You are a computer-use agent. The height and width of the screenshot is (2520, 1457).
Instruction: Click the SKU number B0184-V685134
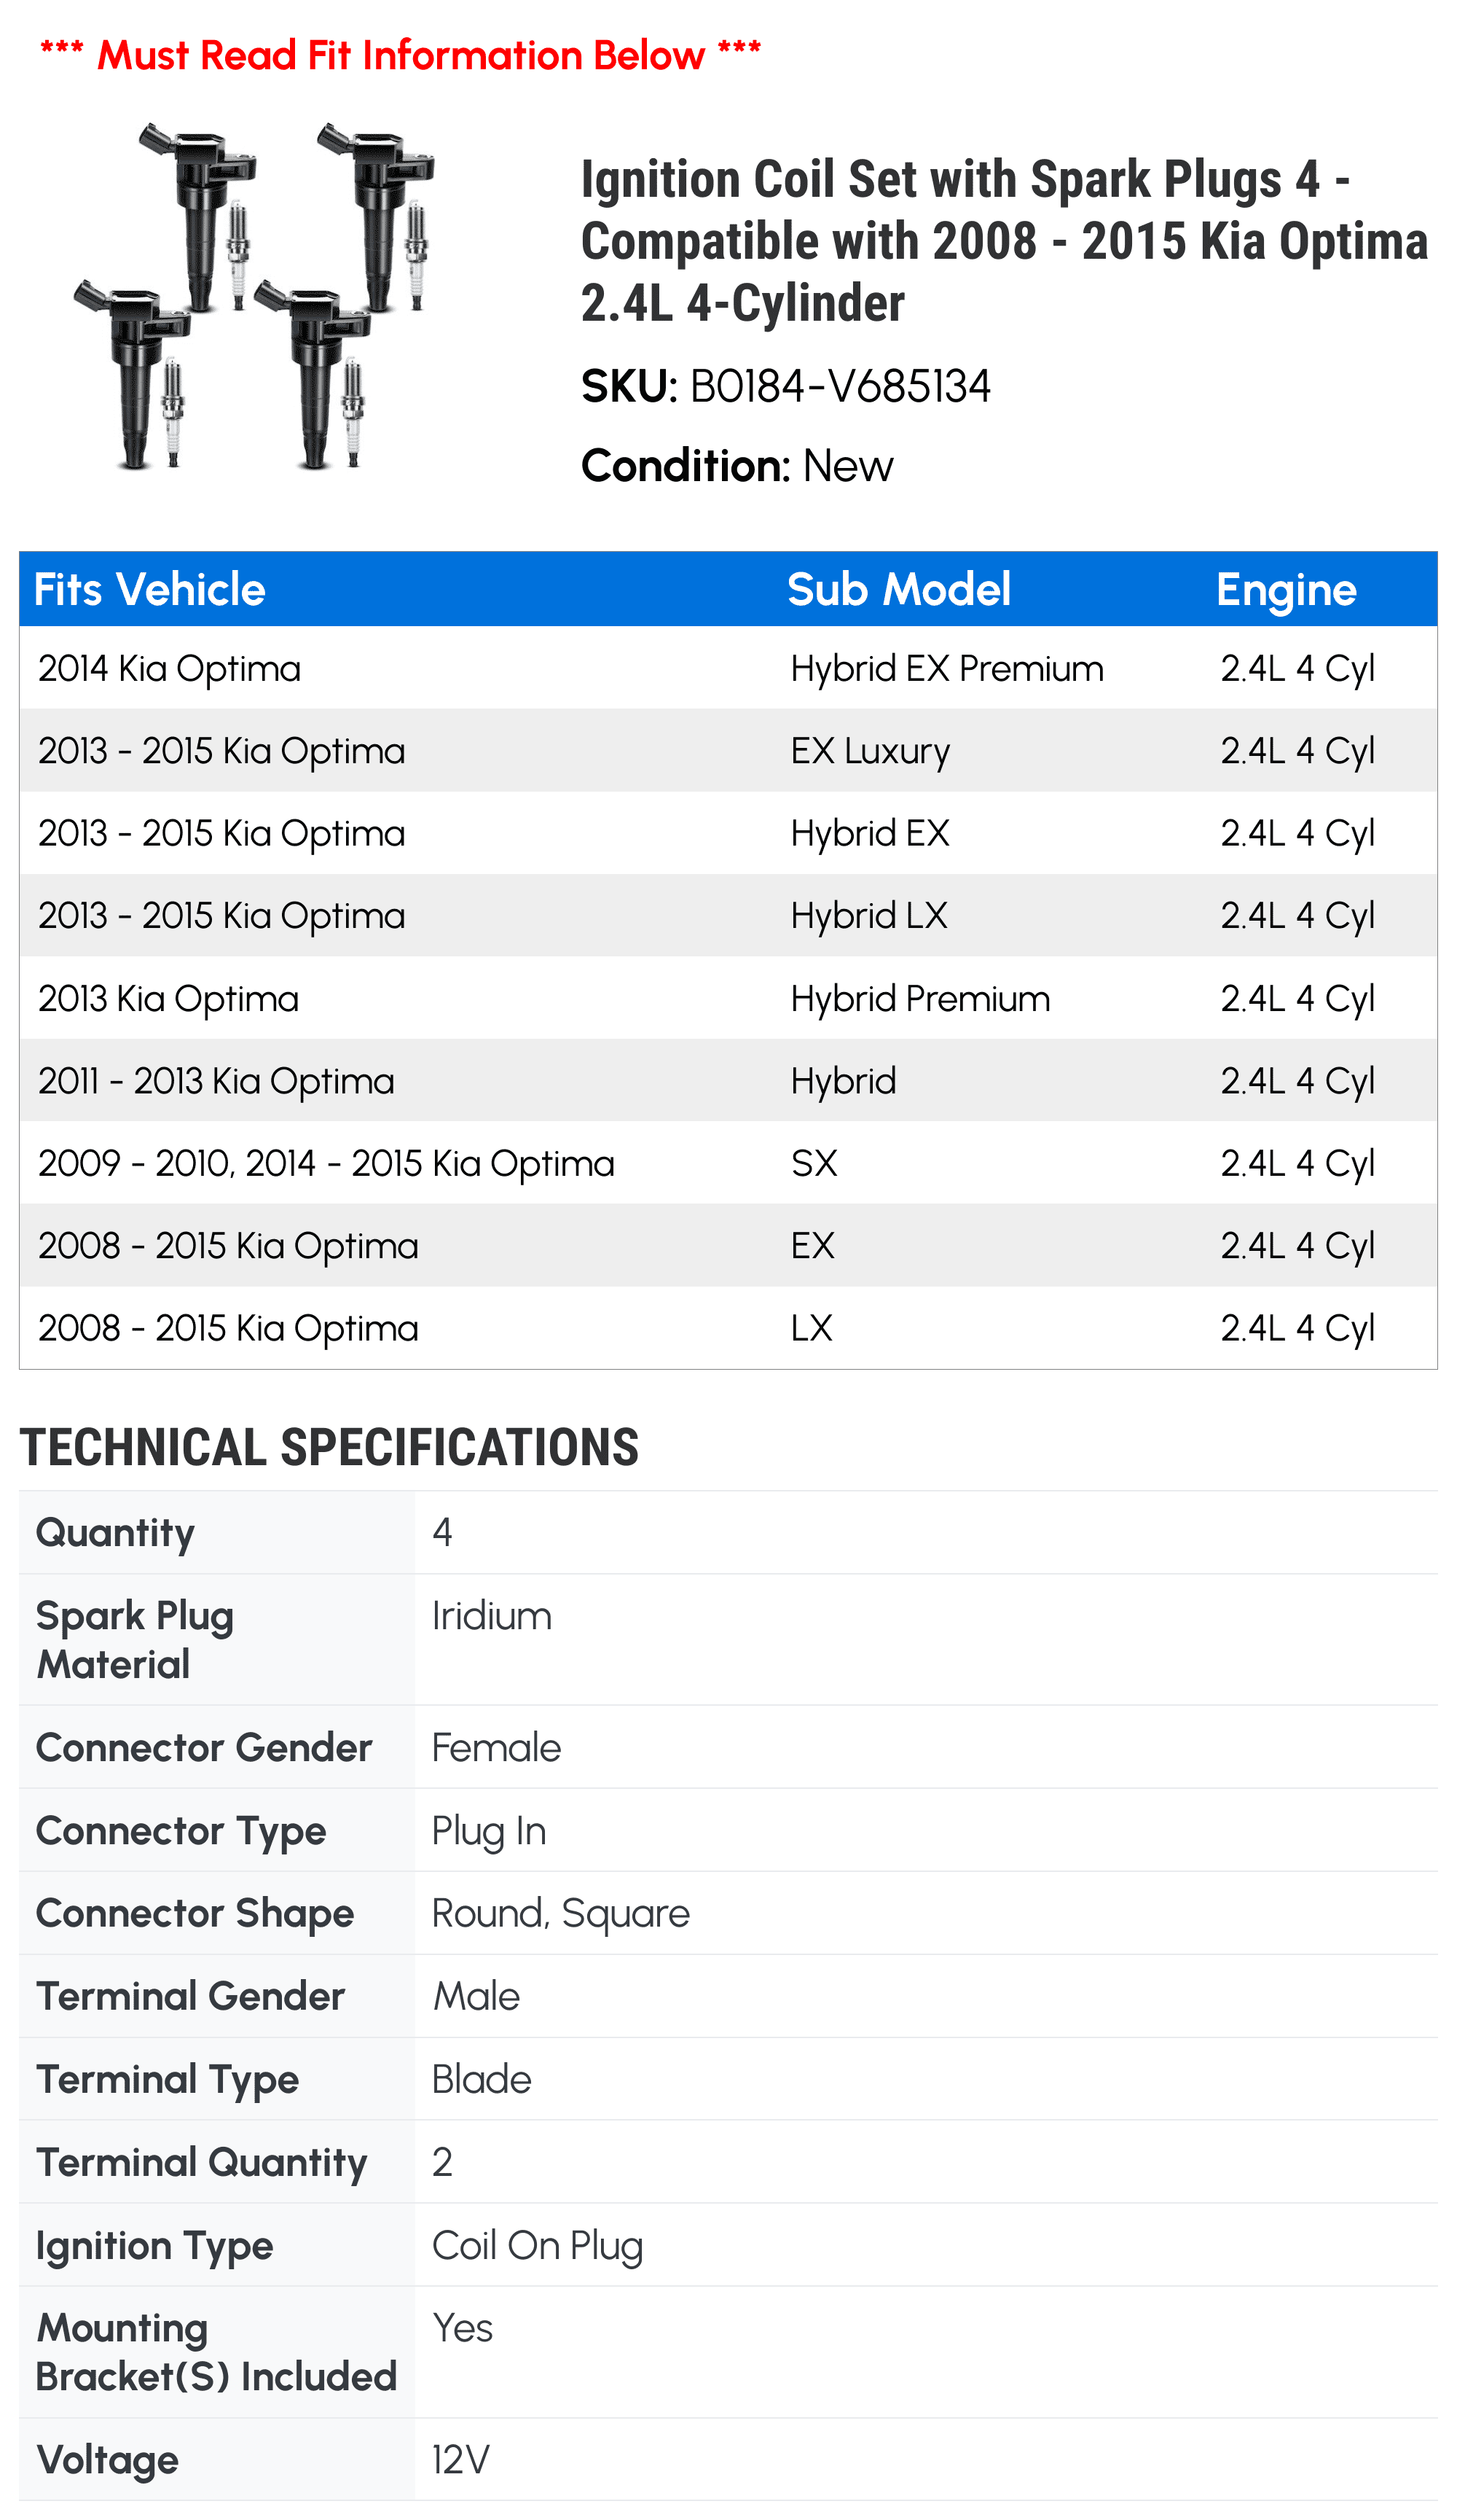pyautogui.click(x=839, y=386)
